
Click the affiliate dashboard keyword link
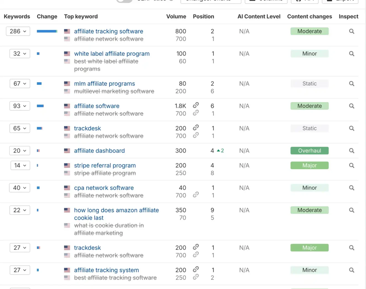[99, 151]
